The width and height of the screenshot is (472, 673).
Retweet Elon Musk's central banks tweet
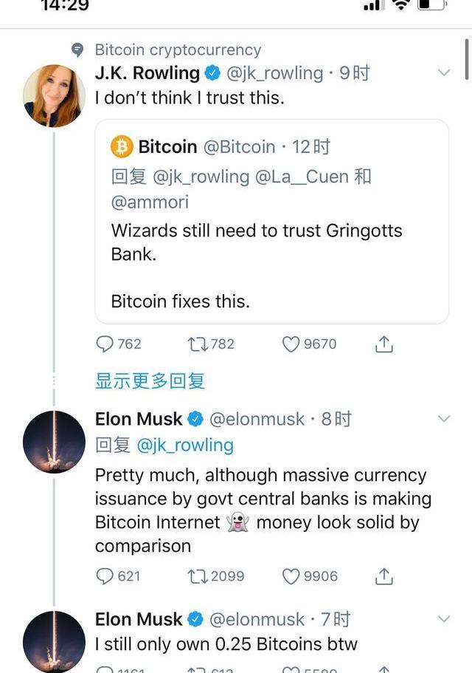(x=215, y=576)
